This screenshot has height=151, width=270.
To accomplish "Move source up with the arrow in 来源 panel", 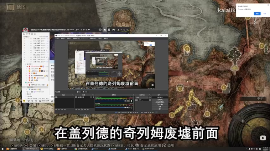I will [85, 109].
